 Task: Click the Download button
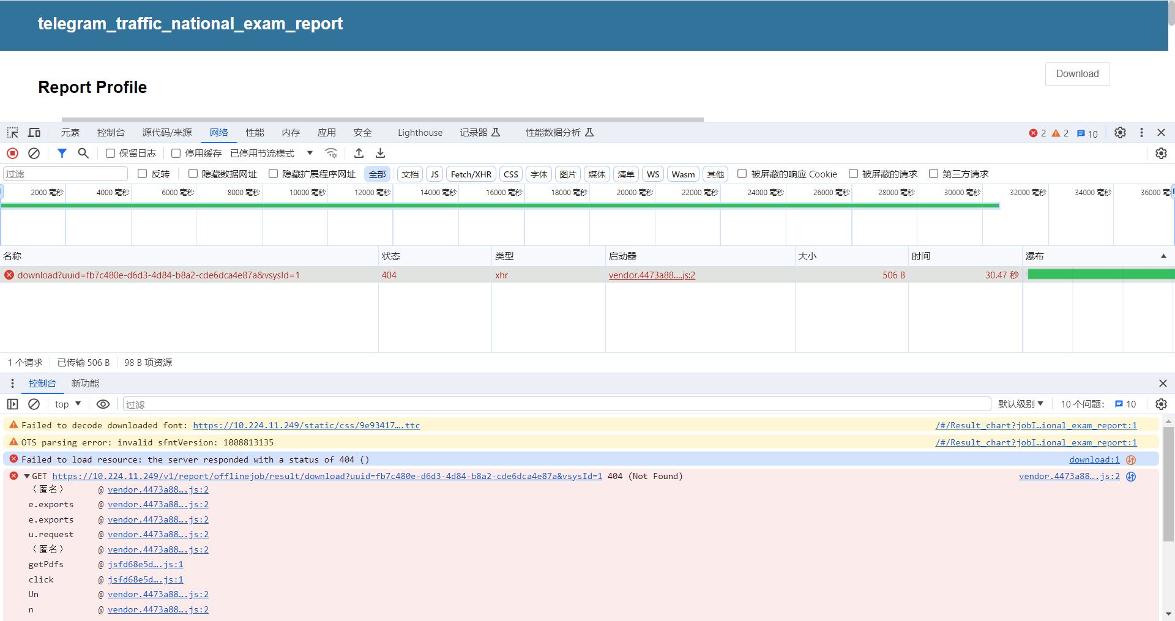point(1077,74)
